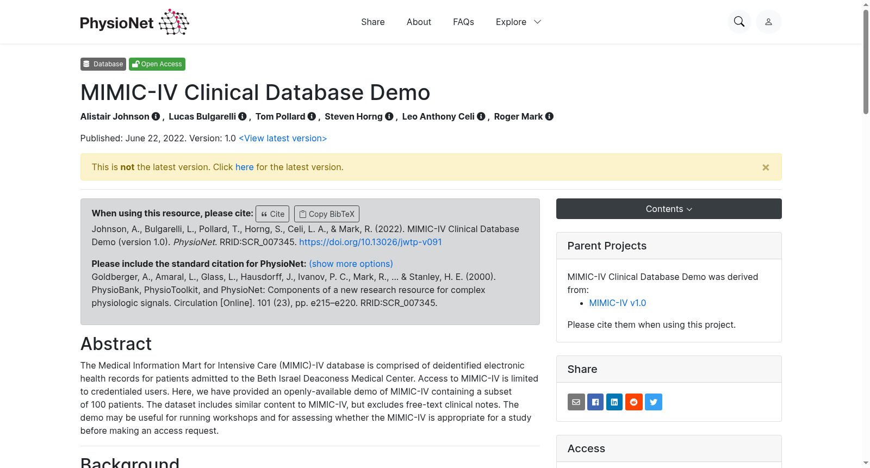Share project on Facebook
The image size is (870, 468).
coord(595,402)
